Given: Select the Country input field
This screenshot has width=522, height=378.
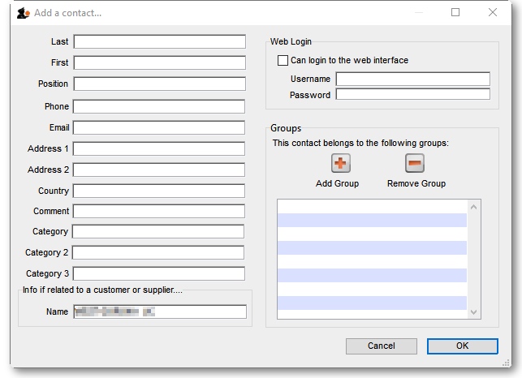Looking at the screenshot, I should (159, 191).
